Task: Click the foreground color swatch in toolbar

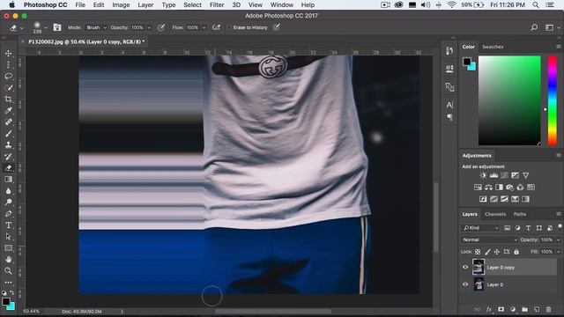Action: (x=6, y=302)
